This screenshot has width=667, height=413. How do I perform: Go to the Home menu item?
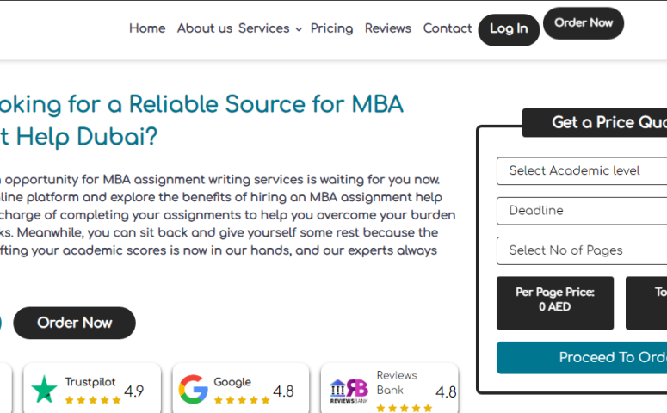(147, 28)
